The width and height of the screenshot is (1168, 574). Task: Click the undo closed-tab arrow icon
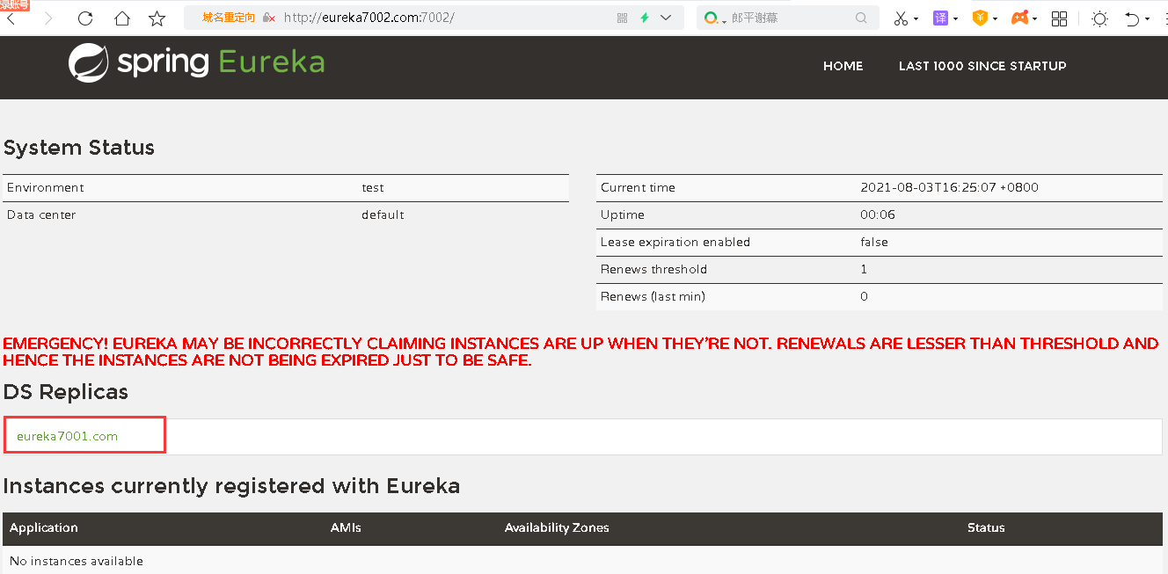click(x=1133, y=18)
